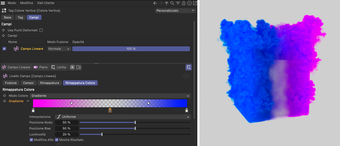Uncheck Mostra Risultato checkbox
The image size is (340, 146).
click(x=57, y=140)
